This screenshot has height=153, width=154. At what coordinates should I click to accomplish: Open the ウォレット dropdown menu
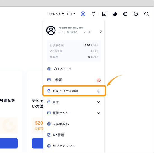tap(56, 14)
